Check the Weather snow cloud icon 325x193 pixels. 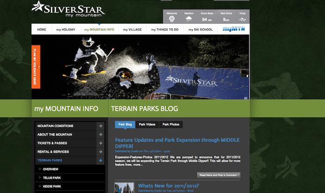pos(189,19)
